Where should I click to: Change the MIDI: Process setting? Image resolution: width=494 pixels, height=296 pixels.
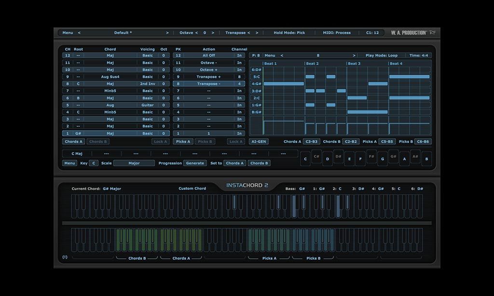tap(336, 33)
